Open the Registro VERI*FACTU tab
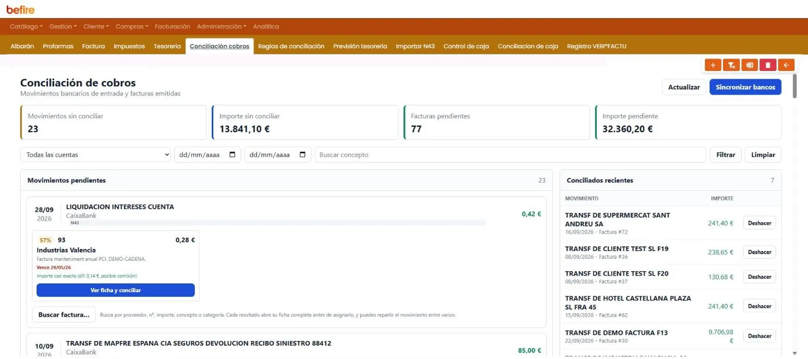 point(597,46)
